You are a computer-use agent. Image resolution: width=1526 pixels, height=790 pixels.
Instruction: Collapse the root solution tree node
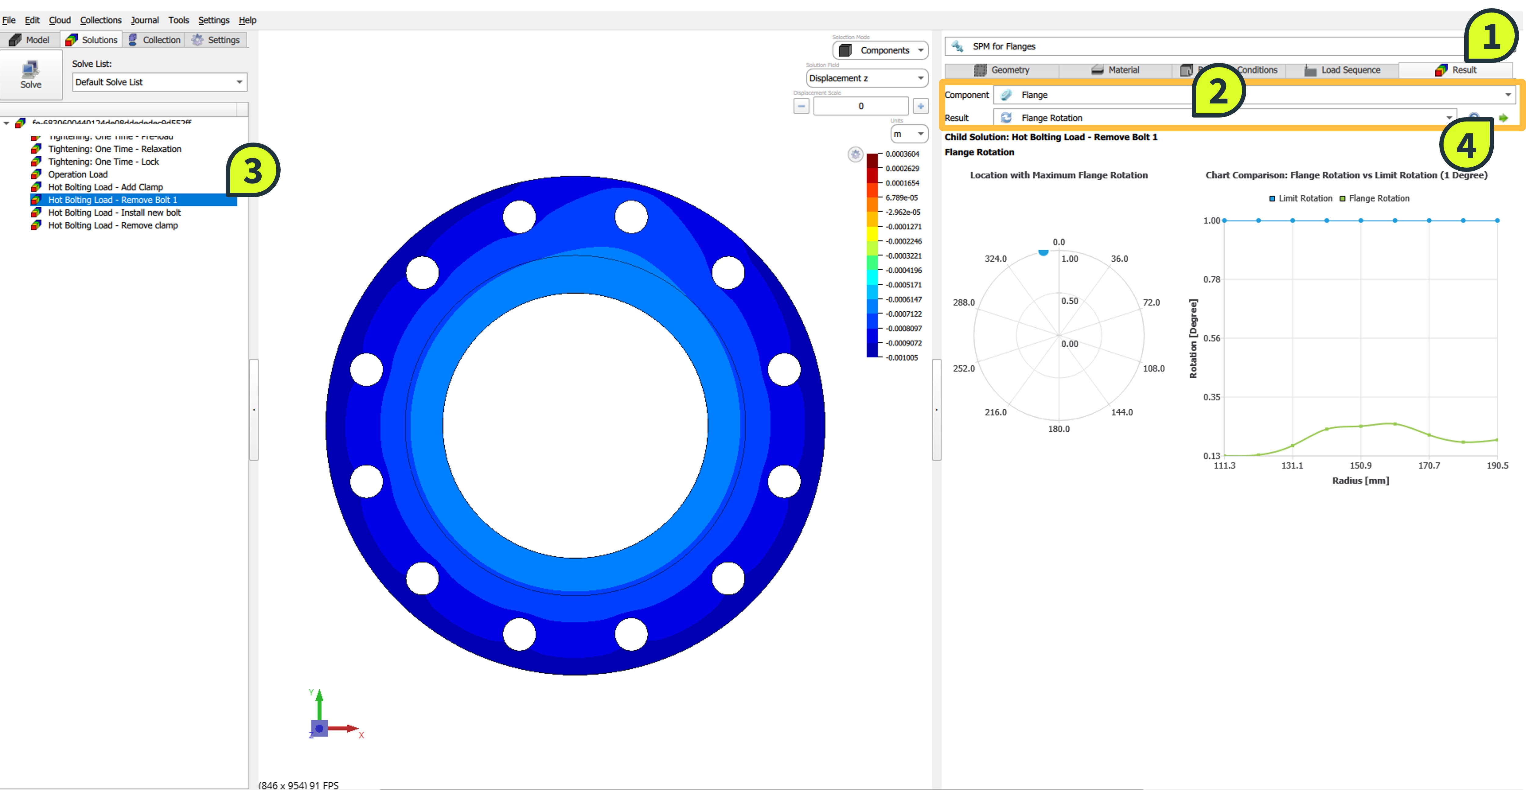pyautogui.click(x=6, y=123)
